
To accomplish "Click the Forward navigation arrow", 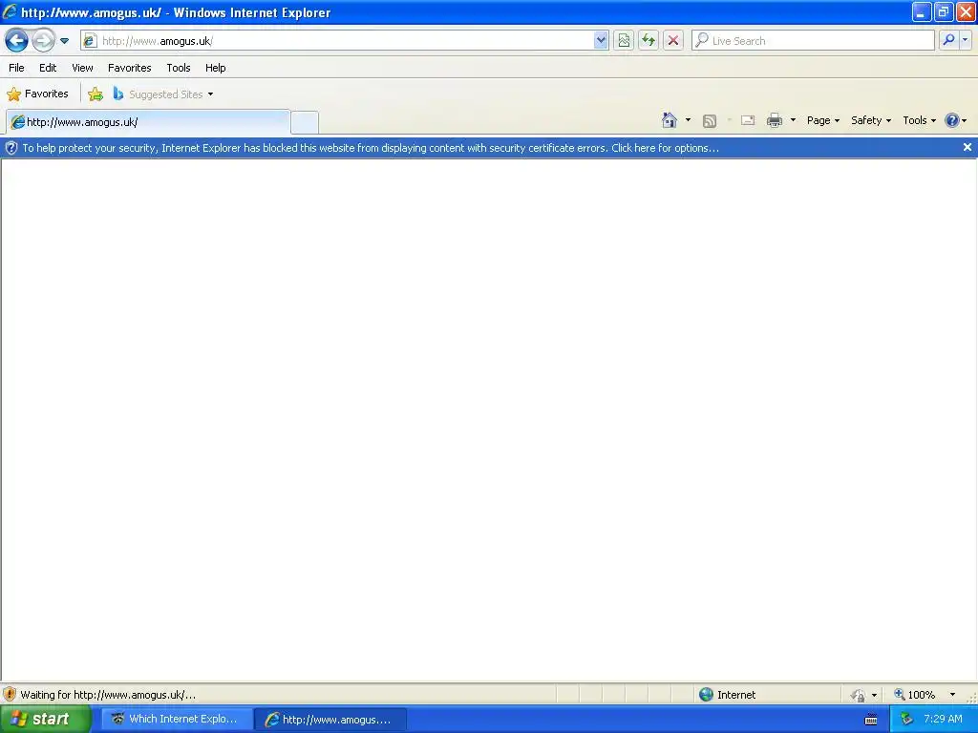I will [x=42, y=41].
